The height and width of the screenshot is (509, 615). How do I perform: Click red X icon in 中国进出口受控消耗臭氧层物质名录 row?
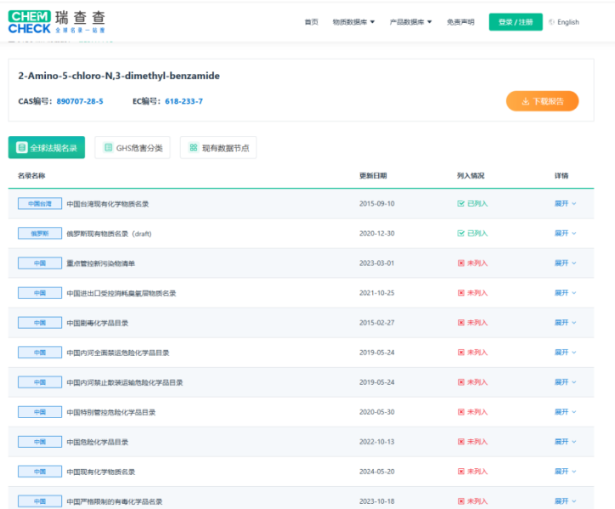461,293
